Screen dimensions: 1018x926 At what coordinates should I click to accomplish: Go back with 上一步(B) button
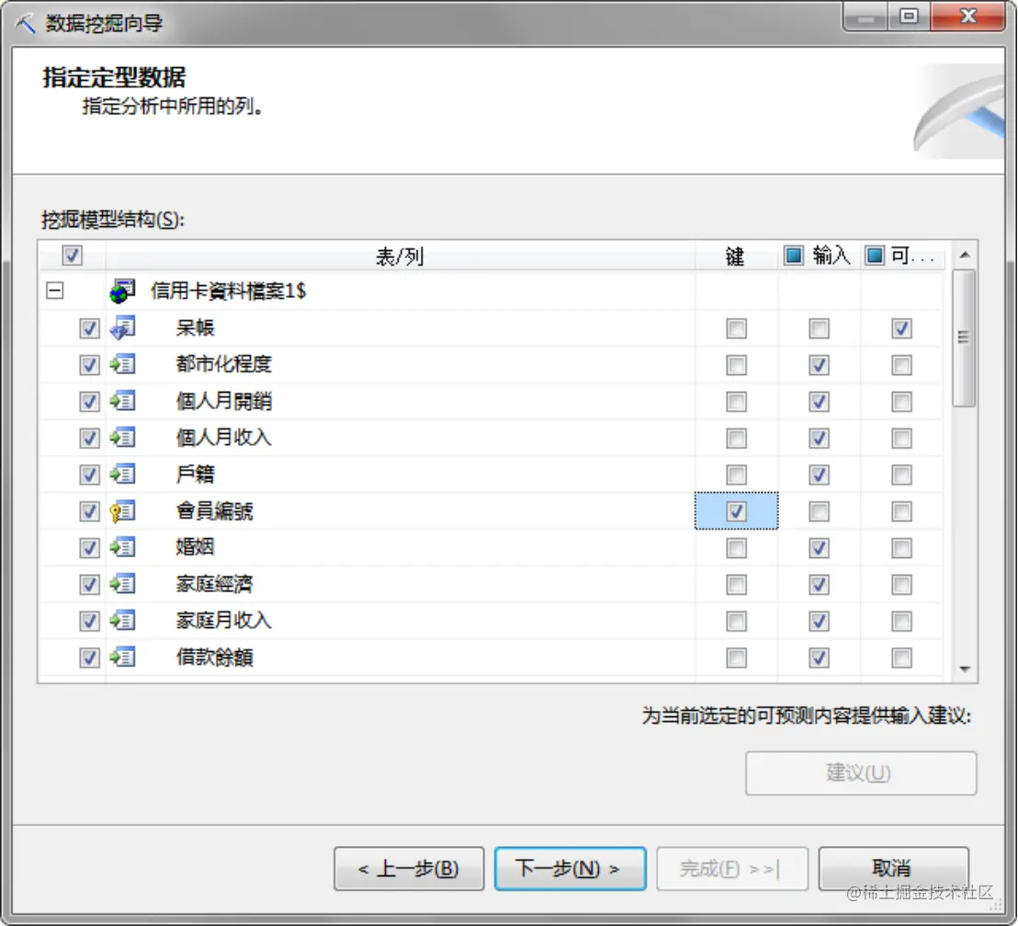[x=409, y=868]
